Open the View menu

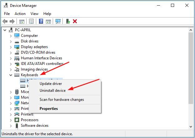coord(34,14)
